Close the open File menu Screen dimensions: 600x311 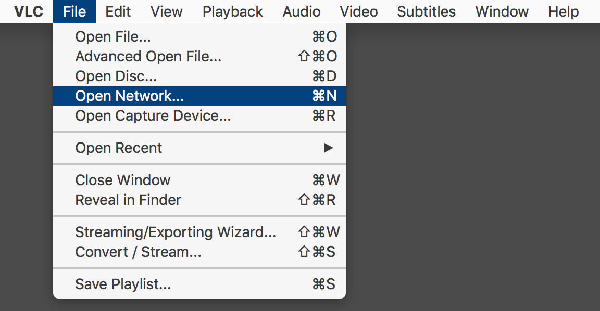point(74,11)
